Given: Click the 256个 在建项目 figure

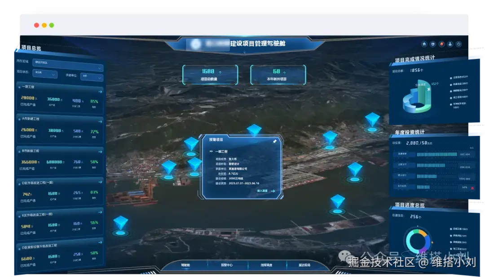Looking at the screenshot, I should tap(415, 217).
